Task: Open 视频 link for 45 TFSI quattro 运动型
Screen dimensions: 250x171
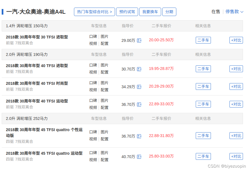Action: [x=93, y=160]
